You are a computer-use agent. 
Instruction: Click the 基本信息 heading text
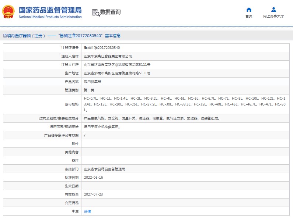[113, 36]
